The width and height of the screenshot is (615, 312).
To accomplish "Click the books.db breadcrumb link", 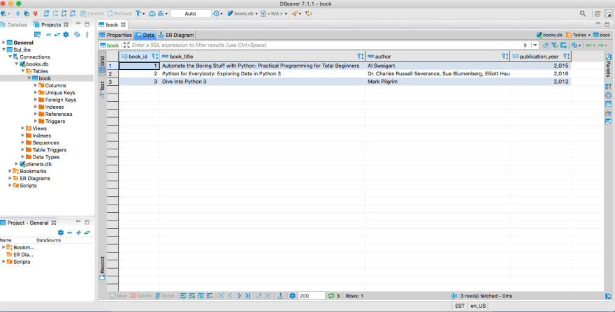I will coord(549,35).
